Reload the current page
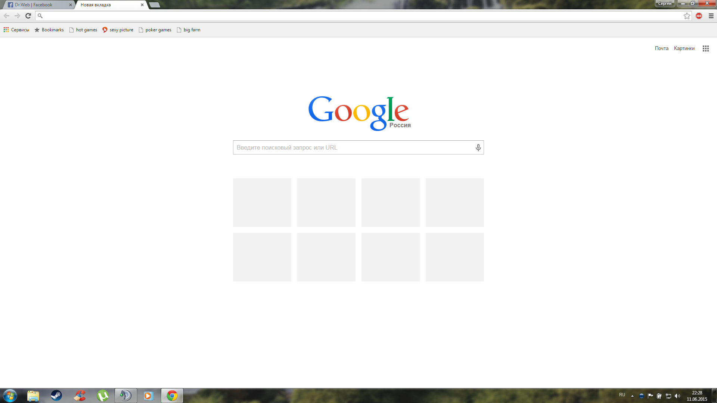The height and width of the screenshot is (403, 717). click(28, 16)
